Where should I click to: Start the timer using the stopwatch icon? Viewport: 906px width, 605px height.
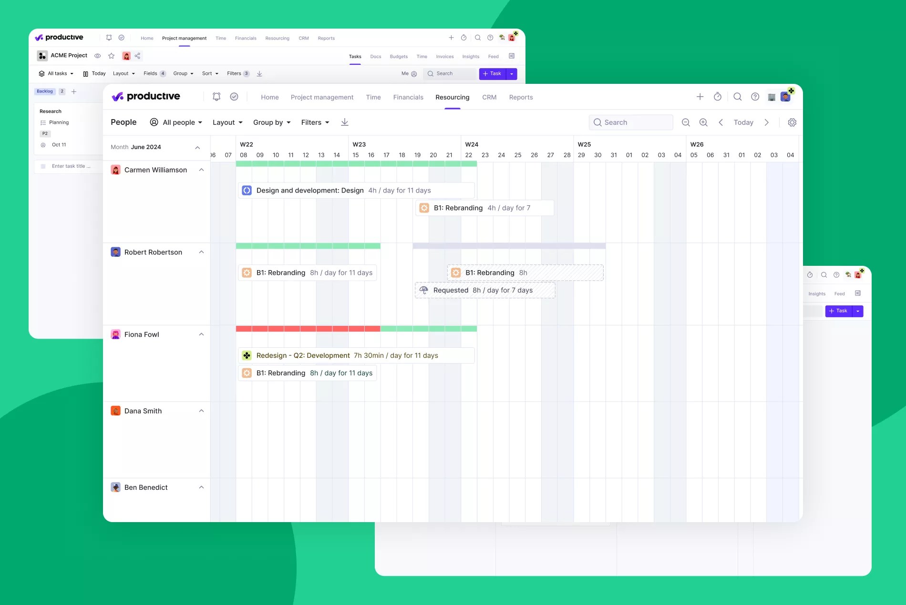[x=718, y=96]
